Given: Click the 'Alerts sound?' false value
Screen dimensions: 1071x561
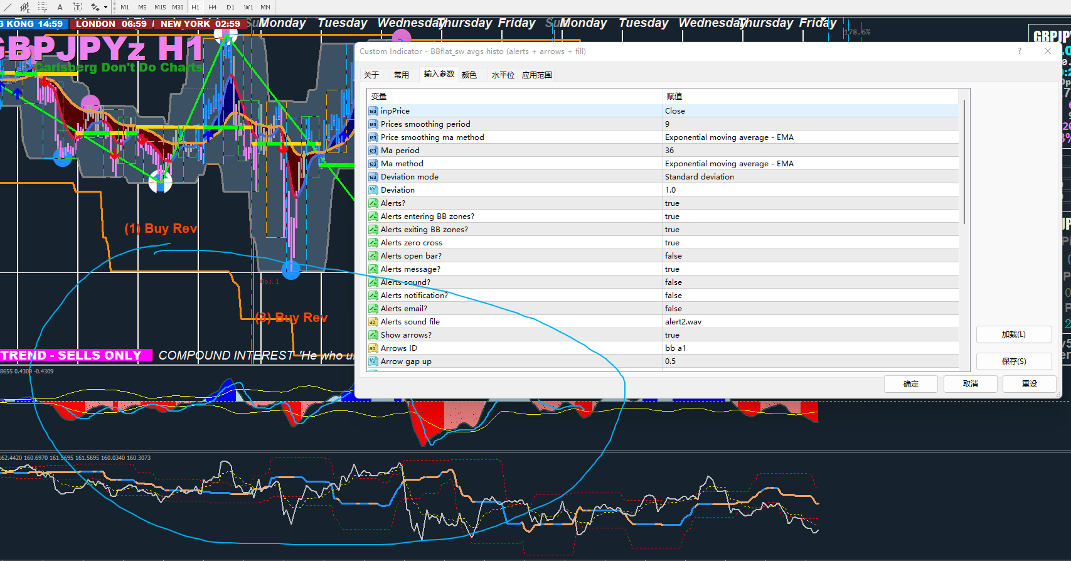Looking at the screenshot, I should click(673, 282).
